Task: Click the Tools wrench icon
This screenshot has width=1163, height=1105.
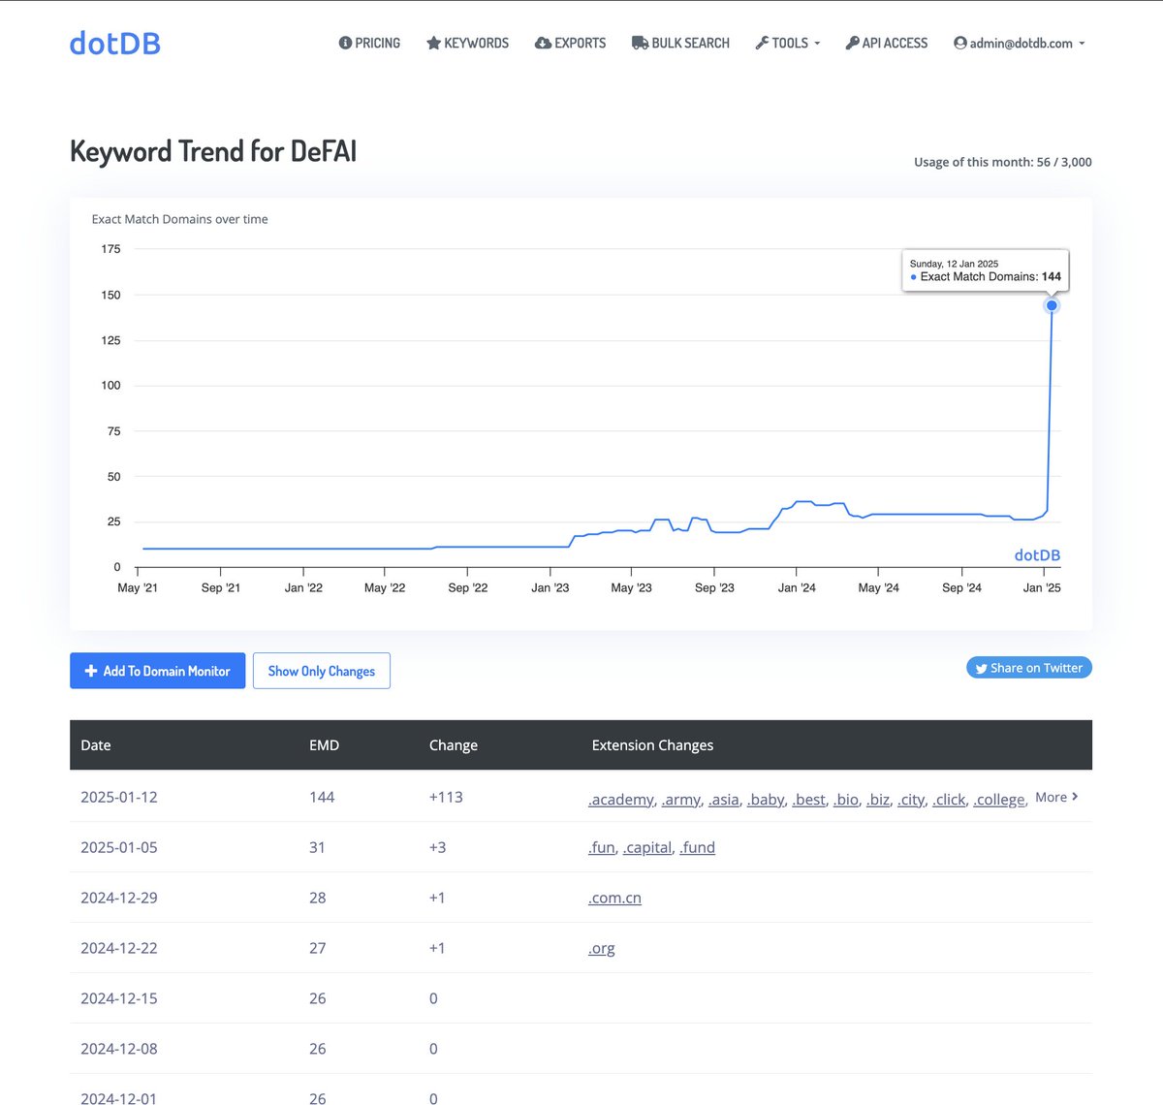Action: pos(762,43)
